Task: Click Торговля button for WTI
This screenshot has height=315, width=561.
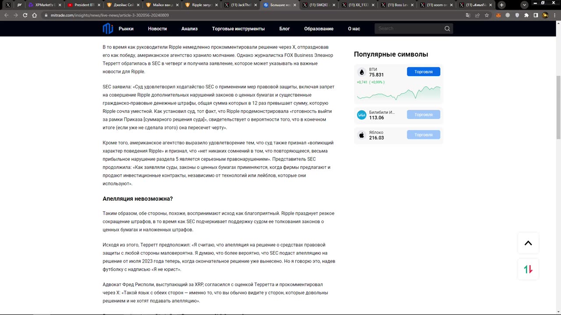Action: point(423,72)
